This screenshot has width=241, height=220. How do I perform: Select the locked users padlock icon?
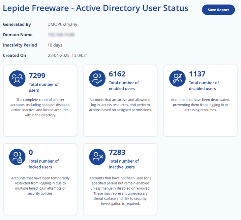pos(17,157)
